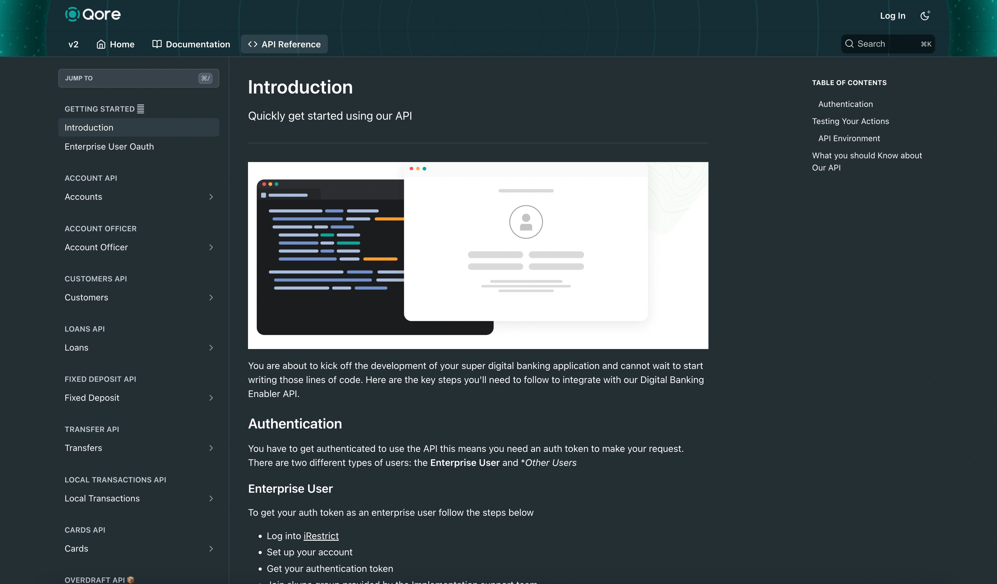The height and width of the screenshot is (584, 997).
Task: Click 'Get your authentication token' bullet
Action: coord(329,569)
